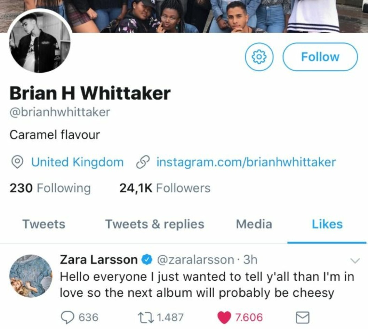Viewport: 368px width, 329px height.
Task: Open Brian H Whittaker's profile picture
Action: coord(39,42)
